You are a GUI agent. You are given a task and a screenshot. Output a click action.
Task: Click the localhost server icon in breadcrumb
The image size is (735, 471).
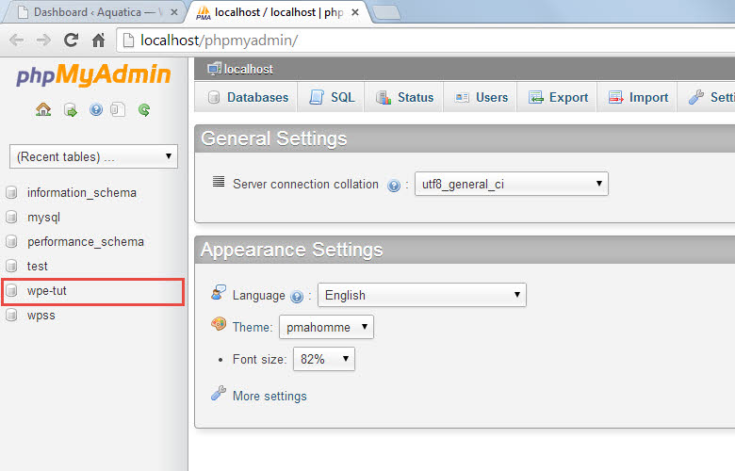[x=214, y=69]
